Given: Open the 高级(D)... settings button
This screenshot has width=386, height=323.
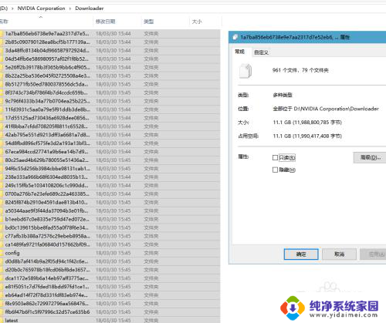Looking at the screenshot, I should tap(370, 157).
